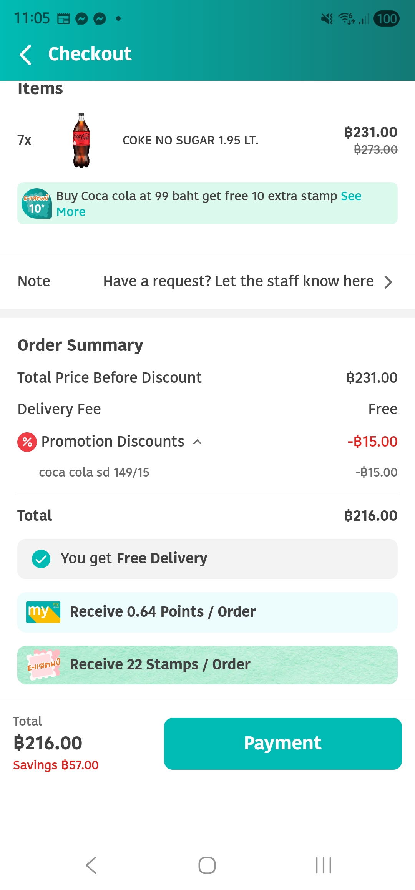
Task: Tap the back arrow beside Checkout
Action: click(x=25, y=55)
